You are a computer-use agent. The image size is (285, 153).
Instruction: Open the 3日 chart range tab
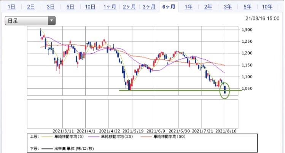[50, 7]
